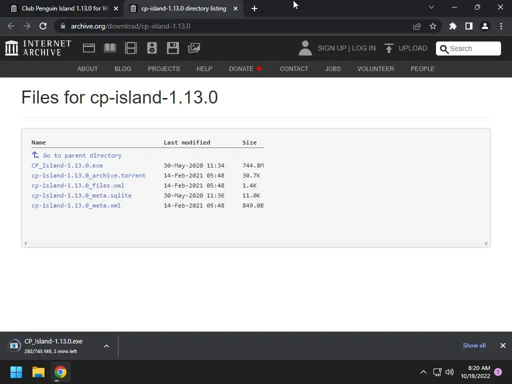Viewport: 512px width, 384px height.
Task: Open the CONTACT menu item
Action: pyautogui.click(x=294, y=69)
